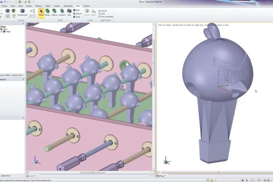Click the box selection mode icon in status bar
Viewport: 273px width, 182px height.
pyautogui.click(x=253, y=180)
